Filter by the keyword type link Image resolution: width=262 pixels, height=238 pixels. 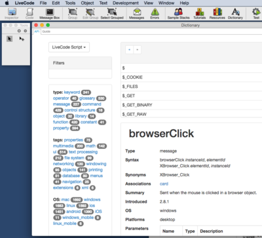72,92
